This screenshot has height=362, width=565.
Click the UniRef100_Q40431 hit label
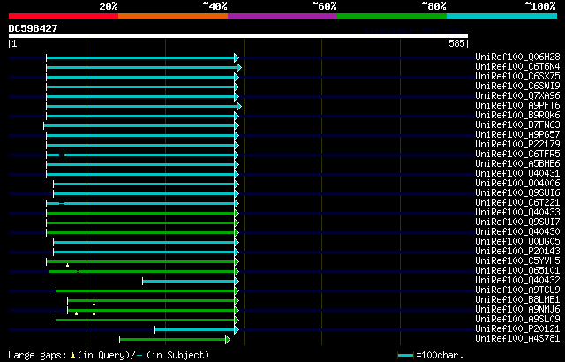[518, 174]
